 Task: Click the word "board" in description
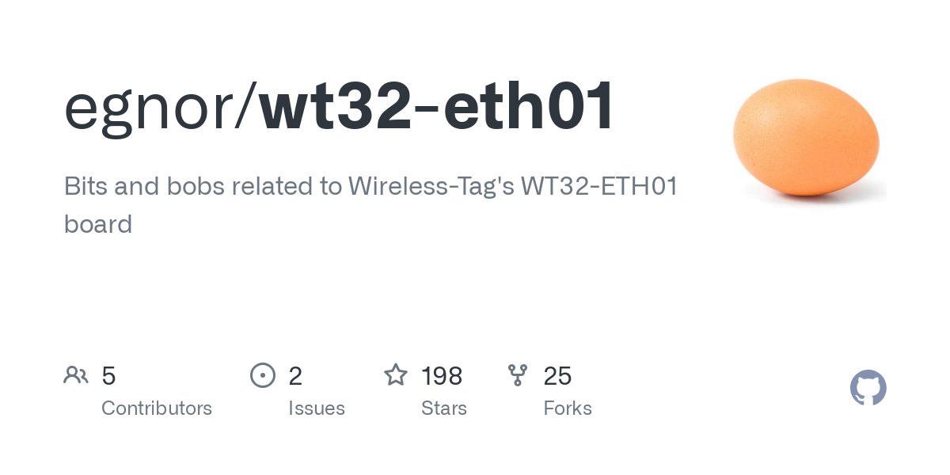click(x=97, y=224)
